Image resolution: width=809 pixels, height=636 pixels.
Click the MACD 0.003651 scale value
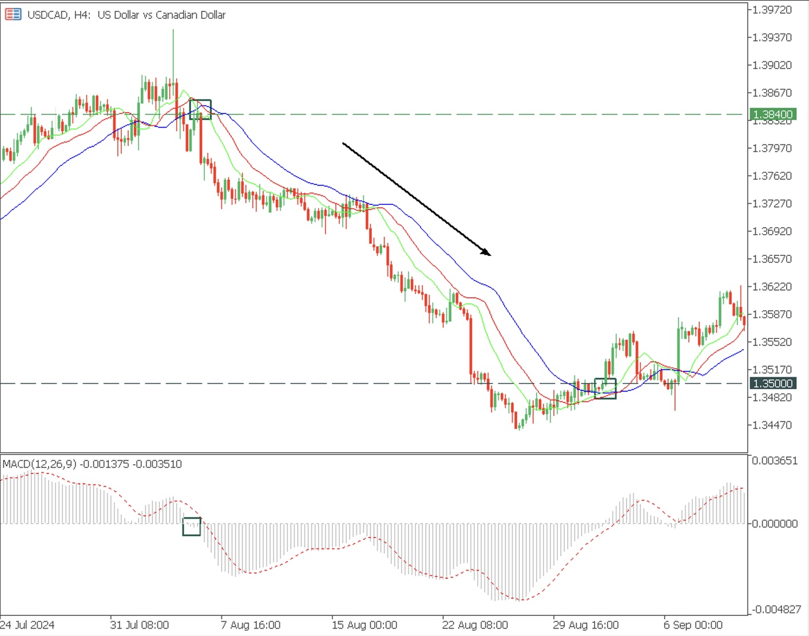[x=775, y=461]
